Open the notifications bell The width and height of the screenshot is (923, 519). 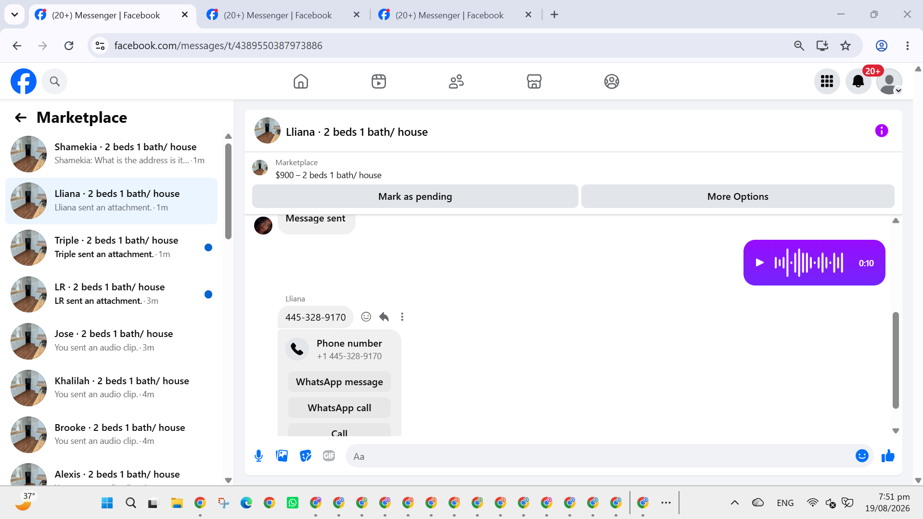point(858,81)
